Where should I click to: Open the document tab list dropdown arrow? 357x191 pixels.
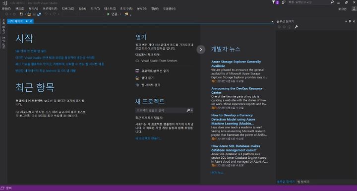click(272, 21)
